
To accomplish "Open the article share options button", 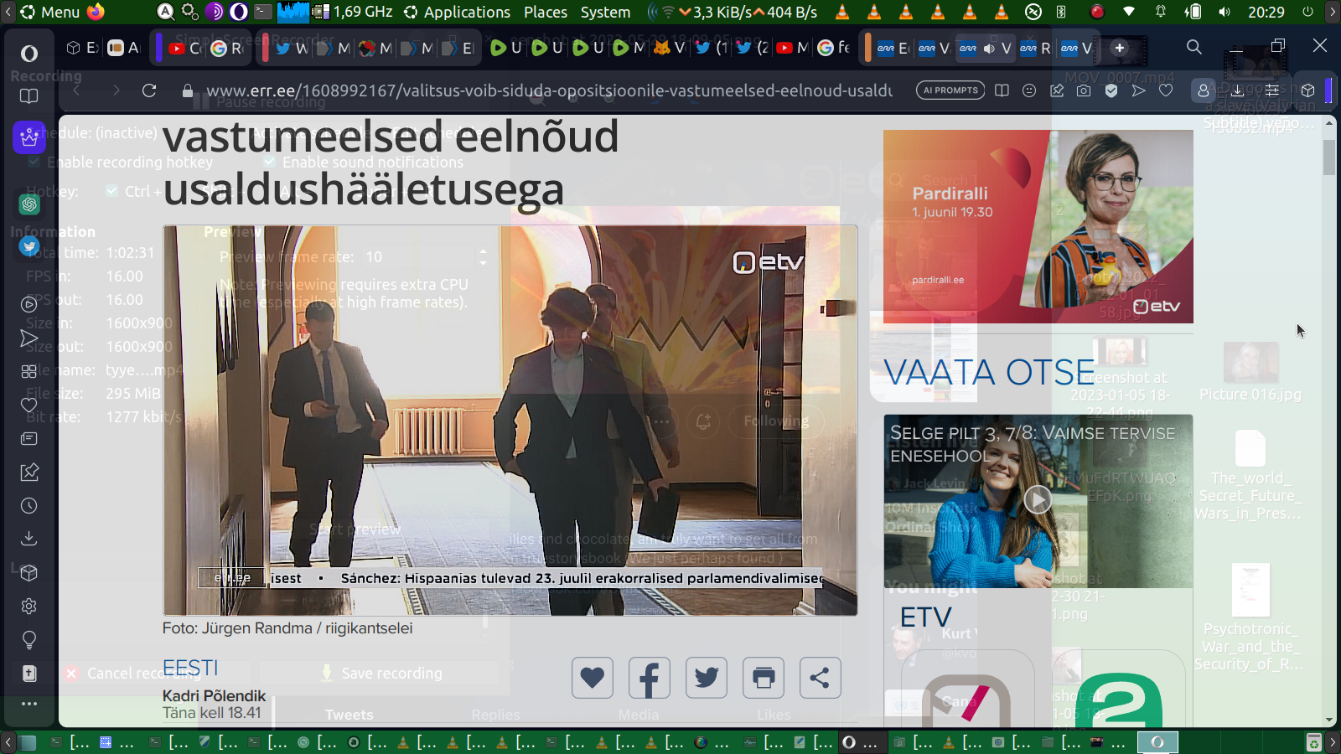I will 821,678.
